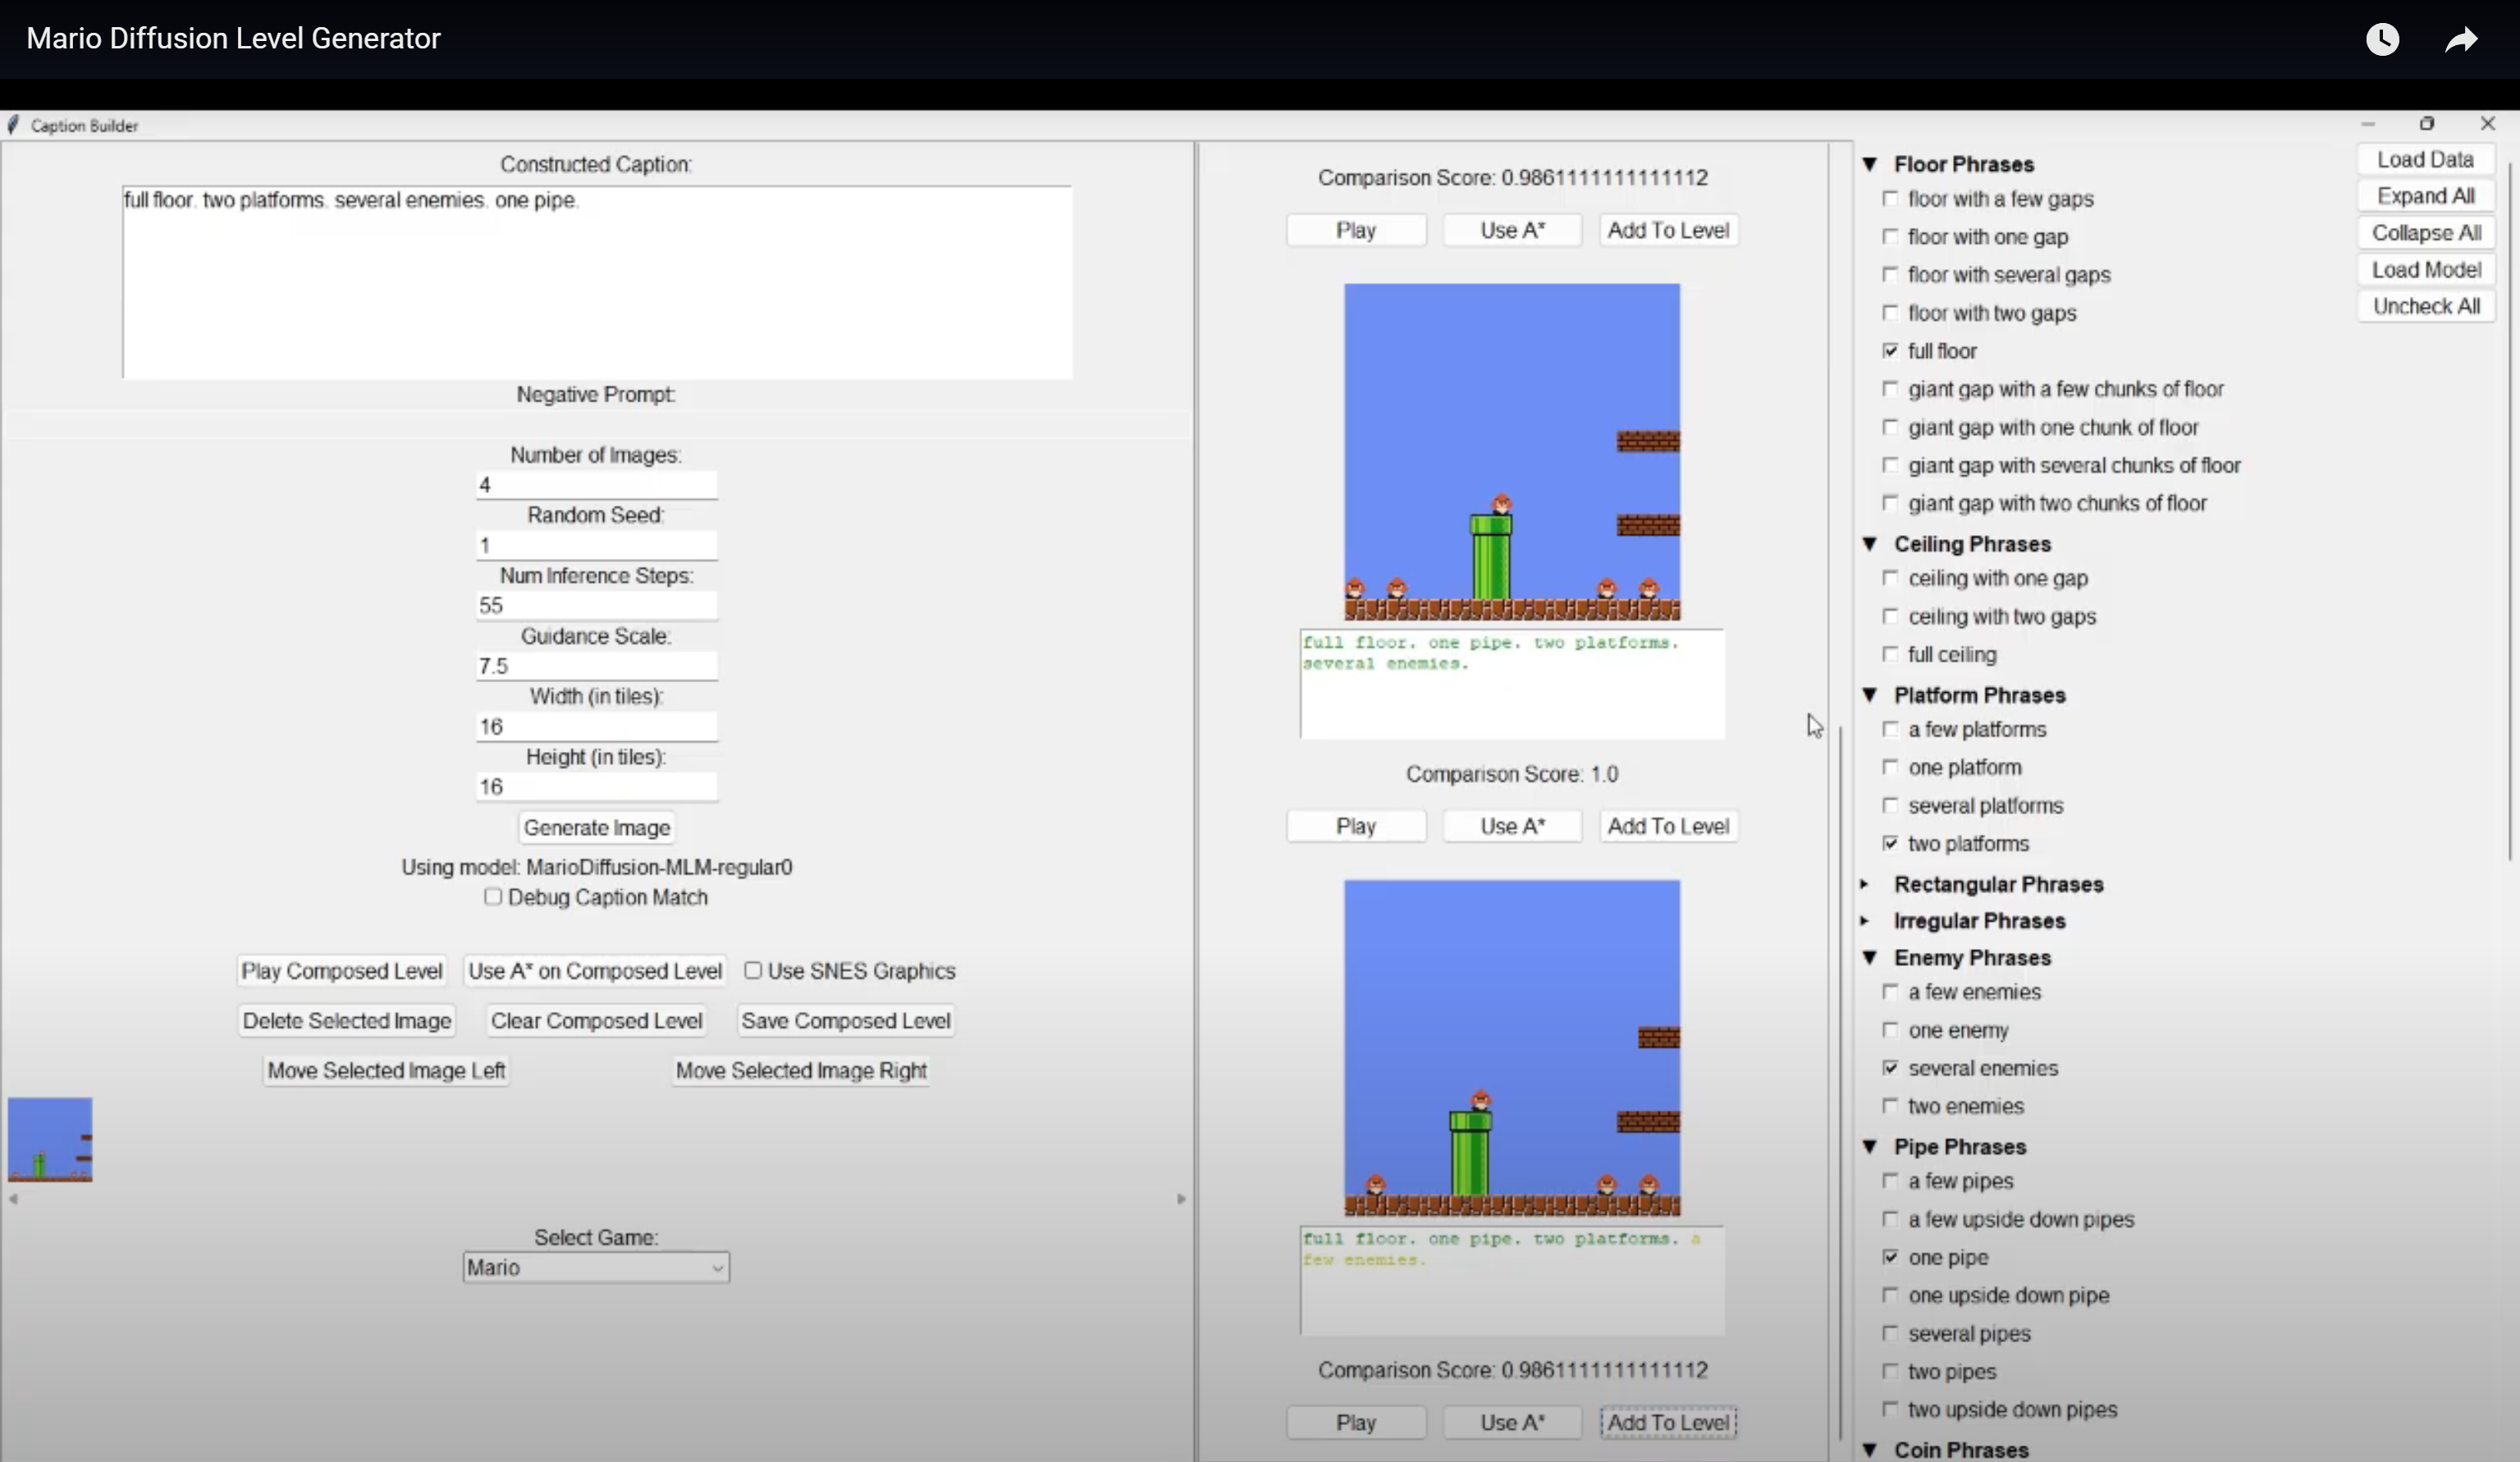Enable Use SNES Graphics checkbox
The width and height of the screenshot is (2520, 1462).
[x=753, y=970]
